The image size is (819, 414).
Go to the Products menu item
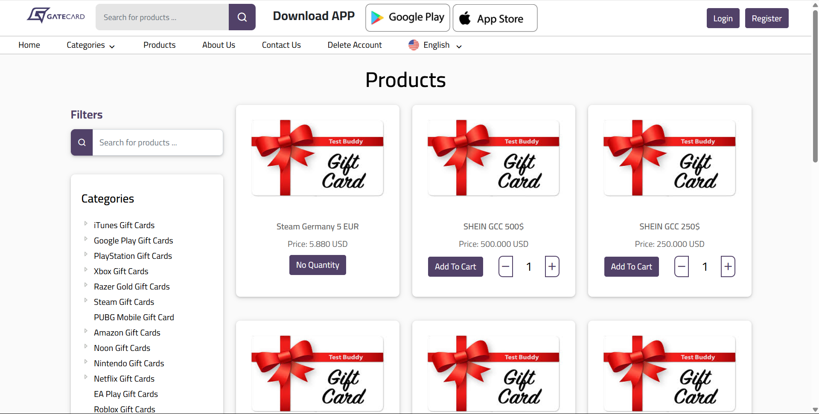pyautogui.click(x=159, y=45)
